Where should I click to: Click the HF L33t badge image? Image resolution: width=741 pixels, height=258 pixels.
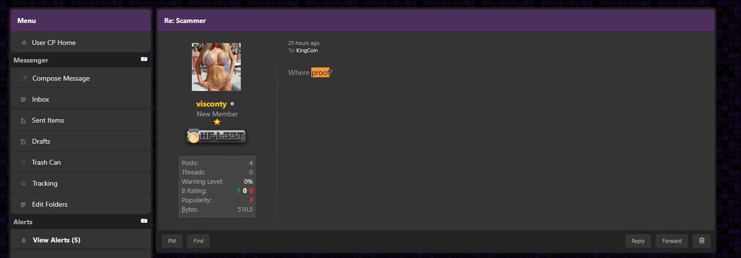(216, 137)
